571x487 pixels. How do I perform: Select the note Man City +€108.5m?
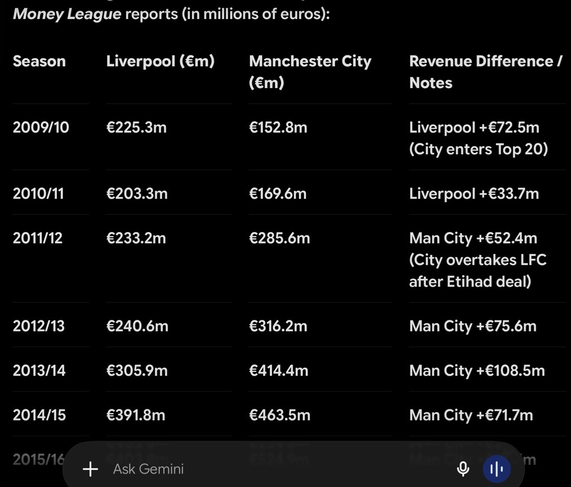[x=477, y=371]
